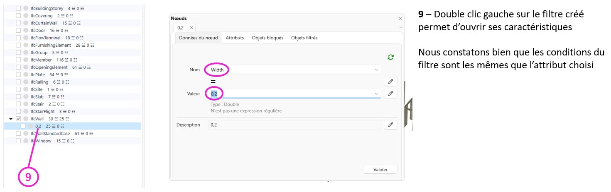611x192 pixels.
Task: Collapse the IfcWall tree node
Action: point(11,119)
